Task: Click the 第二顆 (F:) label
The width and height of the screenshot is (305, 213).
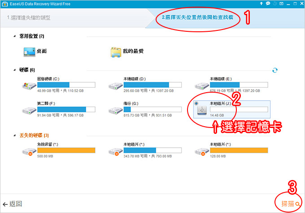Action: 46,103
